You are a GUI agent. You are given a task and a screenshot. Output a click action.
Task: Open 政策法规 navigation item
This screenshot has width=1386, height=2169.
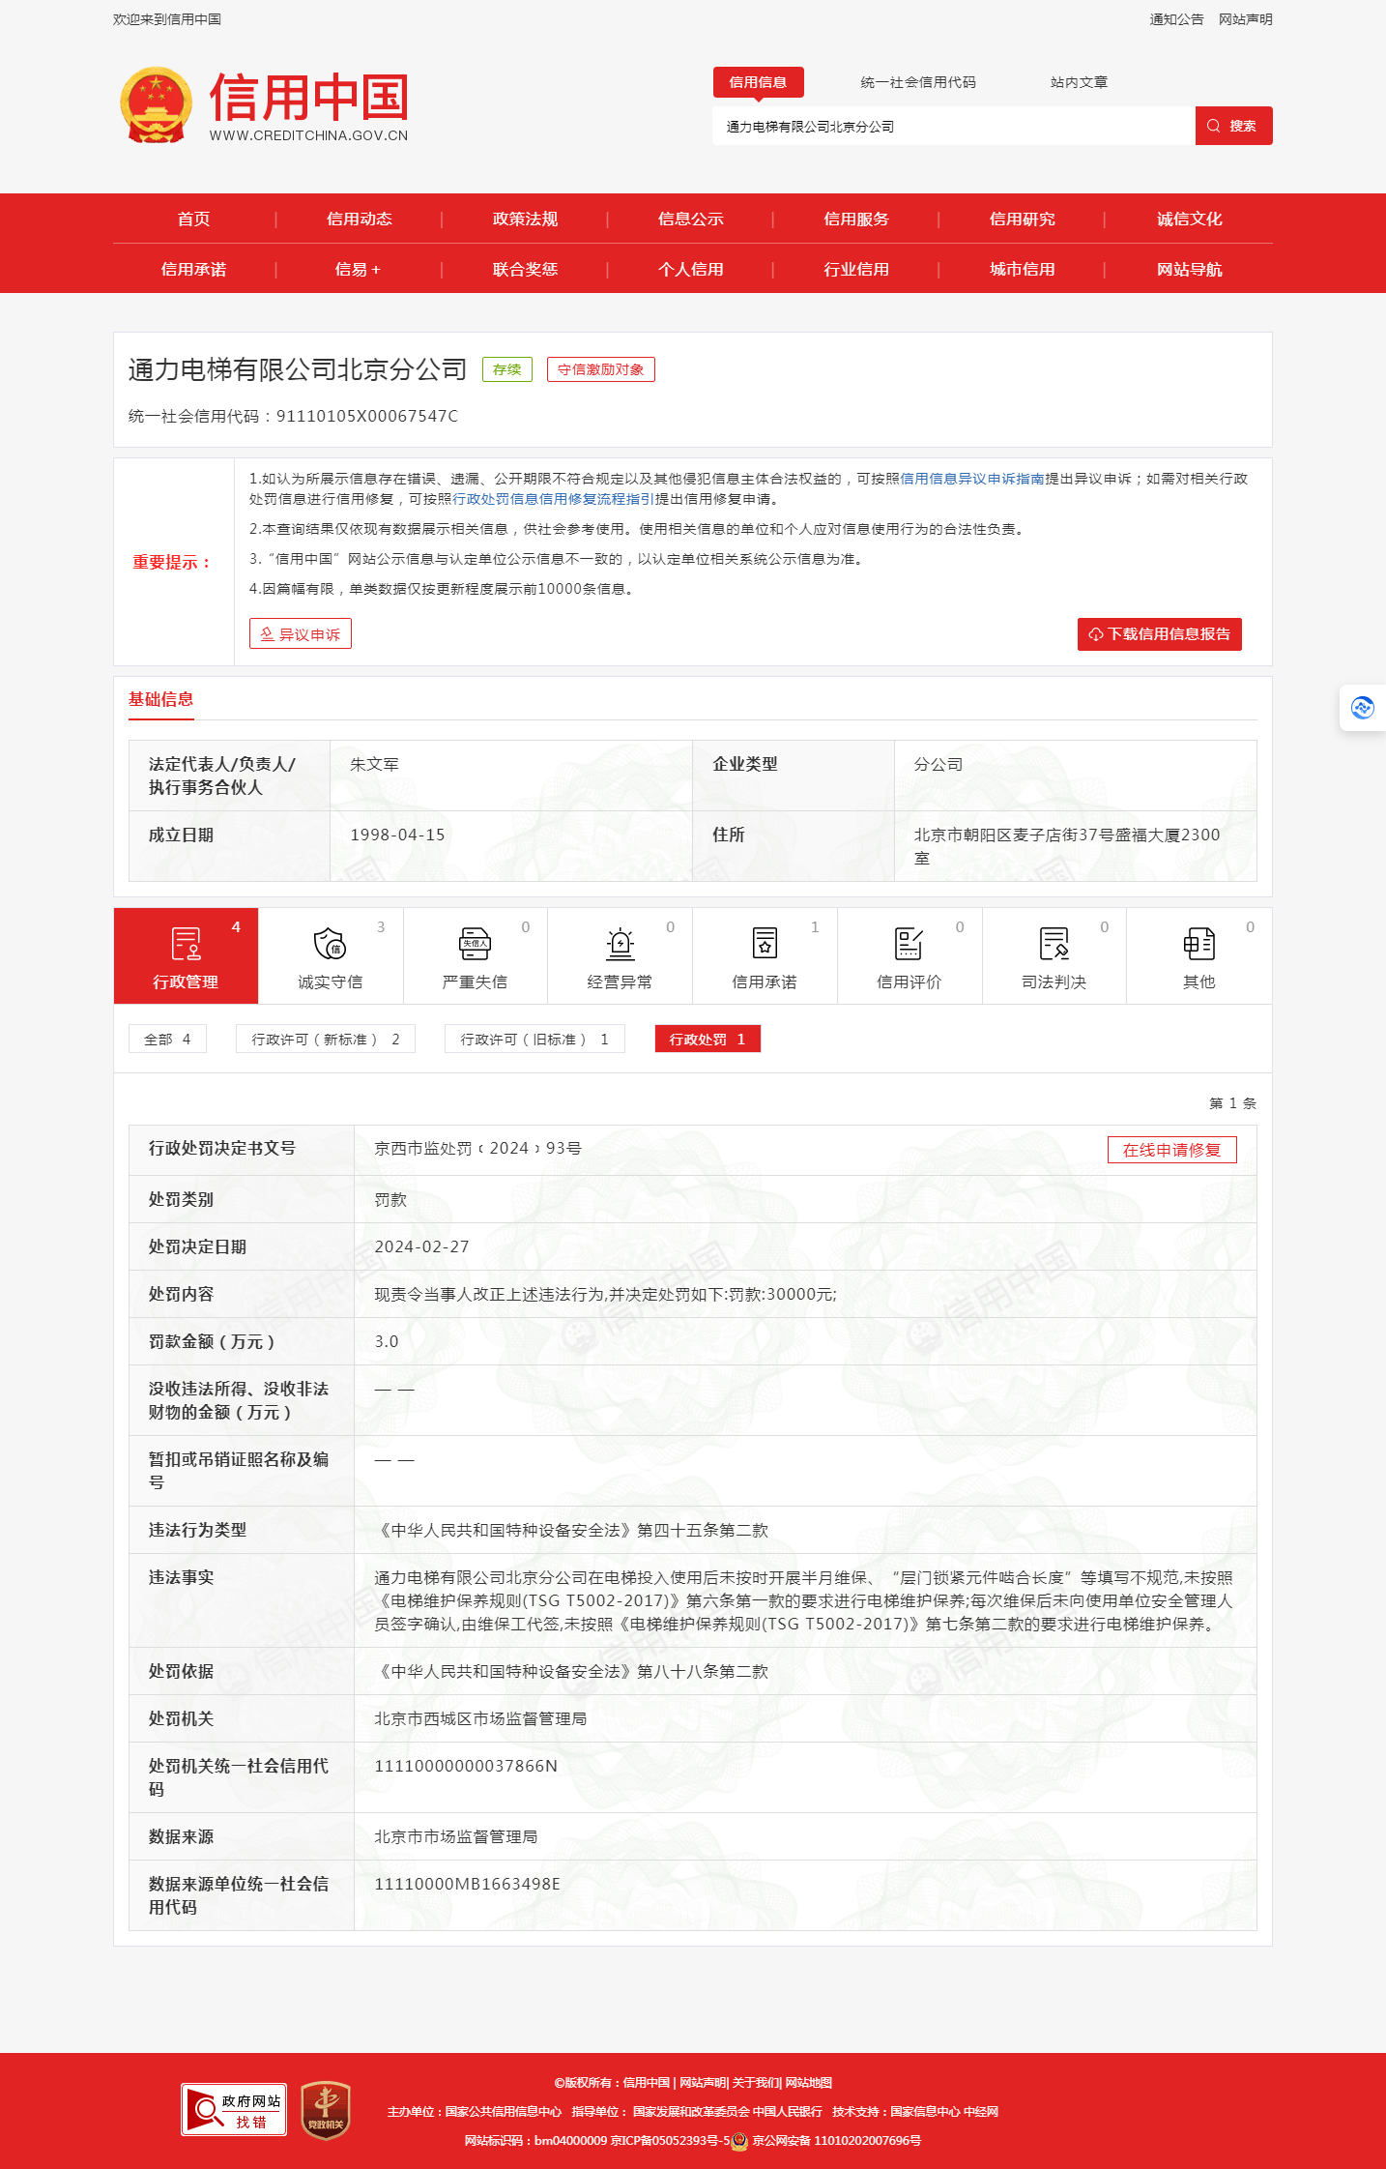pos(525,219)
